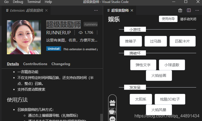Open the Go menu
Viewport: 202px width, 121px height.
pyautogui.click(x=6, y=2)
